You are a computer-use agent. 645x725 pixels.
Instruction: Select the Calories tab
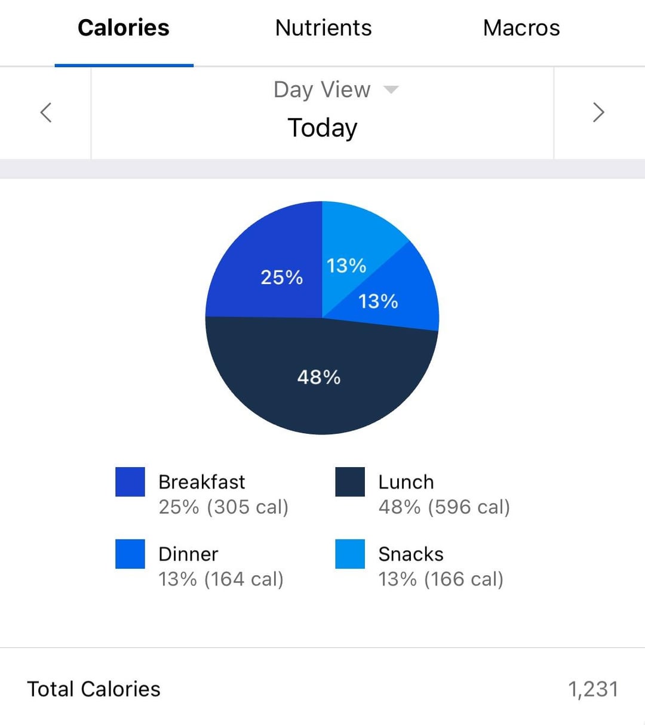pos(124,28)
